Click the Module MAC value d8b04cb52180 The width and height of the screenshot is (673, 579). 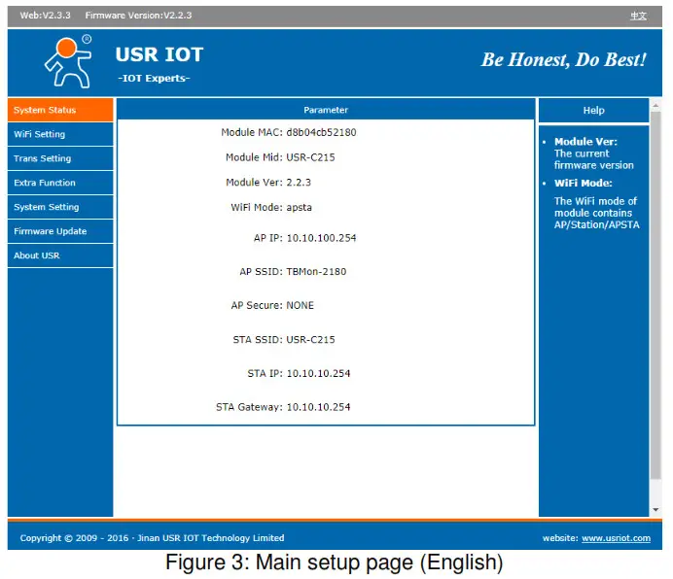coord(321,132)
